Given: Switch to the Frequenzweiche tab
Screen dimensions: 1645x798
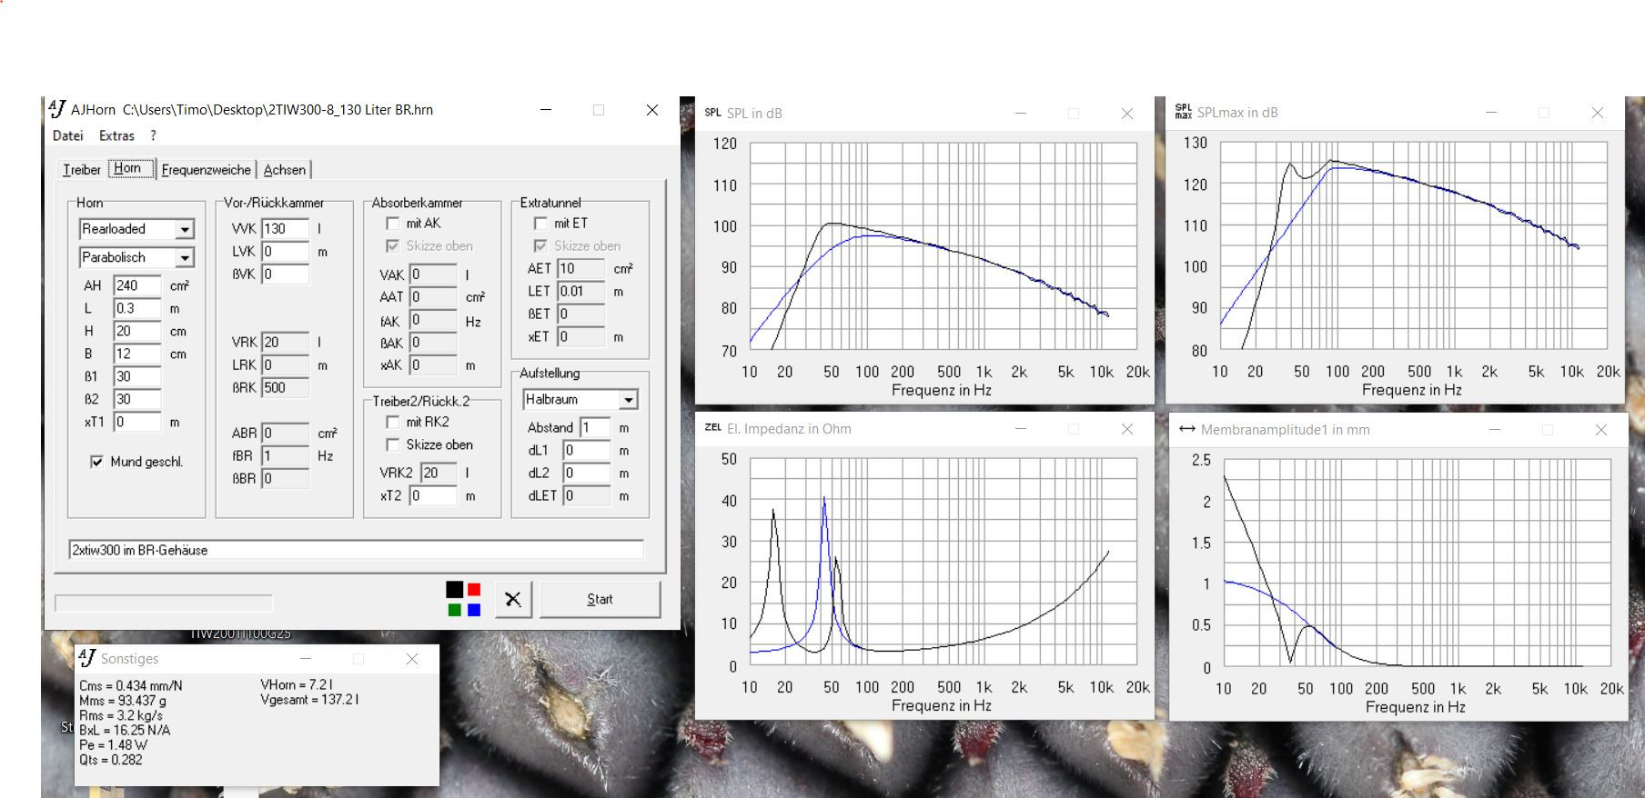Looking at the screenshot, I should point(207,170).
